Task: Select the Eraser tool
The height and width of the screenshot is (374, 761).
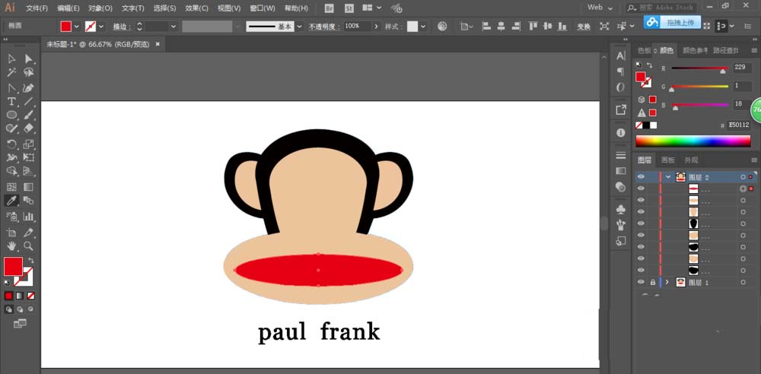Action: tap(29, 128)
